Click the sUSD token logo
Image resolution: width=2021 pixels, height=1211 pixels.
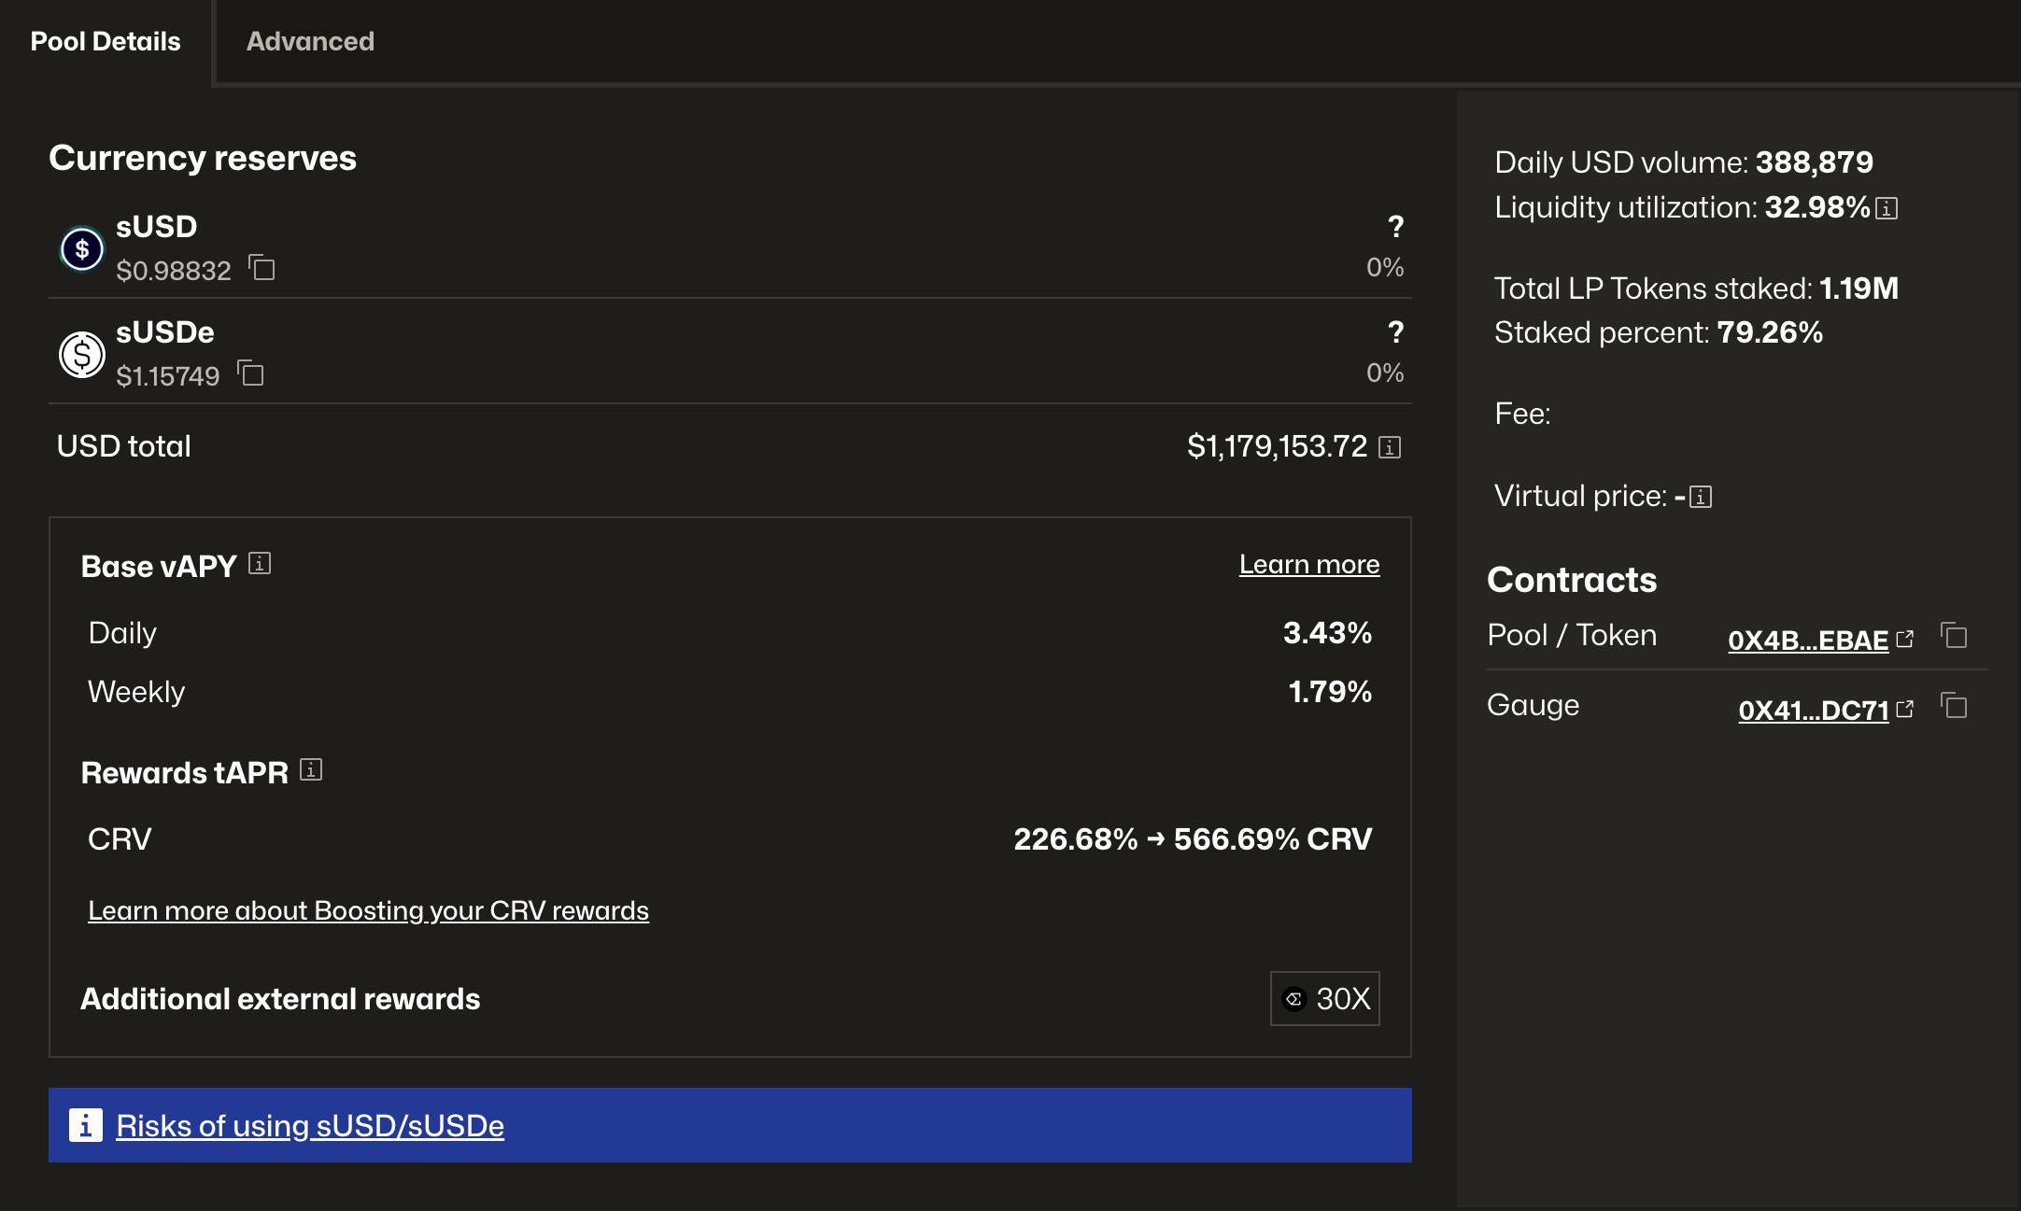tap(82, 249)
